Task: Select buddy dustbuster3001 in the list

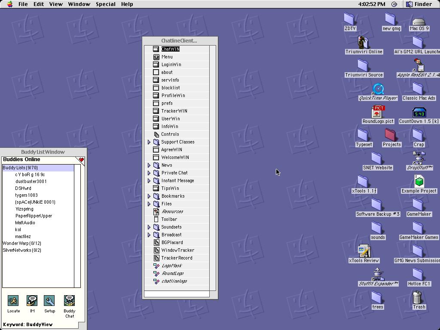Action: [x=31, y=181]
